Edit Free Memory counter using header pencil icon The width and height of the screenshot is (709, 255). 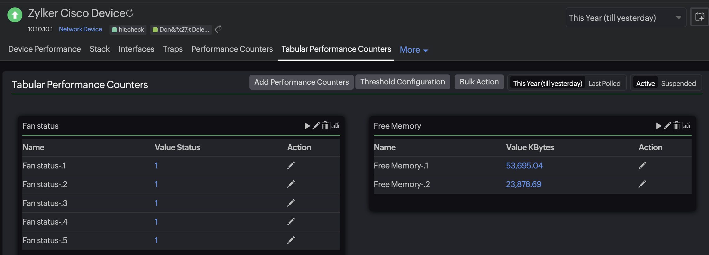tap(667, 126)
